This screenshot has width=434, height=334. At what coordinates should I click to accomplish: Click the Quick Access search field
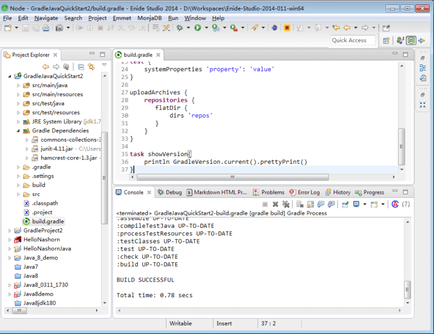tap(353, 40)
